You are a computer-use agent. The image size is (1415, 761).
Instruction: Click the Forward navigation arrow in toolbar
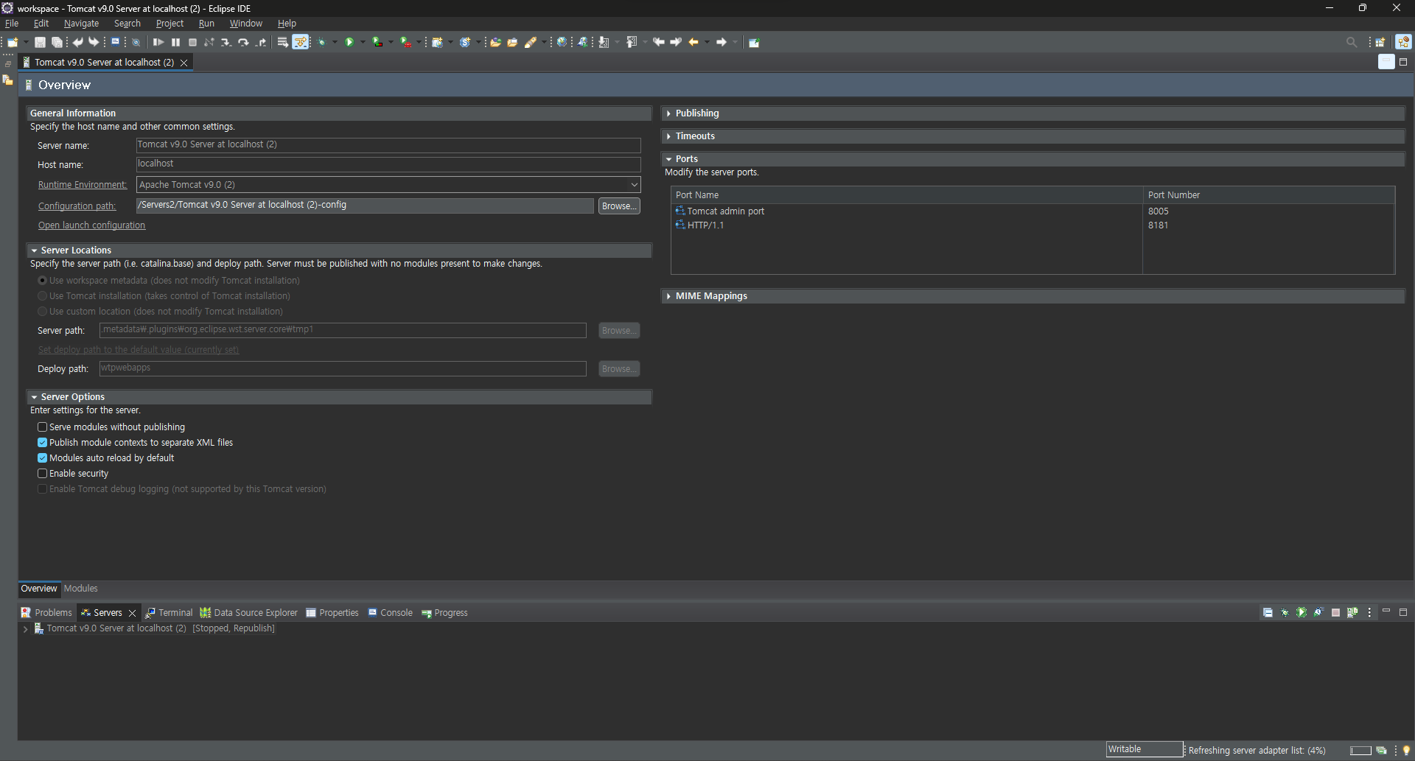[722, 42]
